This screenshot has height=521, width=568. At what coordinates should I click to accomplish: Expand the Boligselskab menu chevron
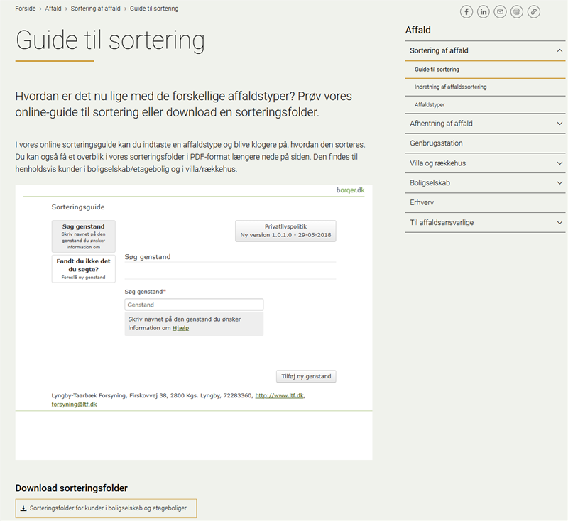click(x=559, y=183)
